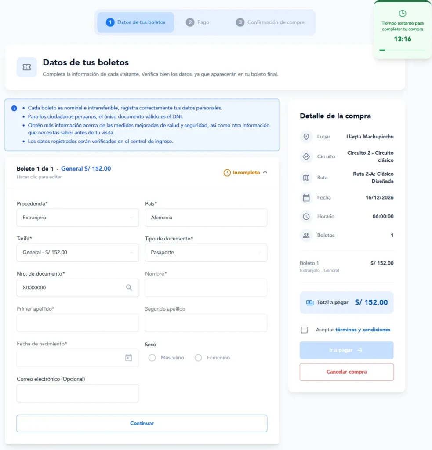Focus the Nombre input field
The width and height of the screenshot is (432, 450).
[206, 287]
